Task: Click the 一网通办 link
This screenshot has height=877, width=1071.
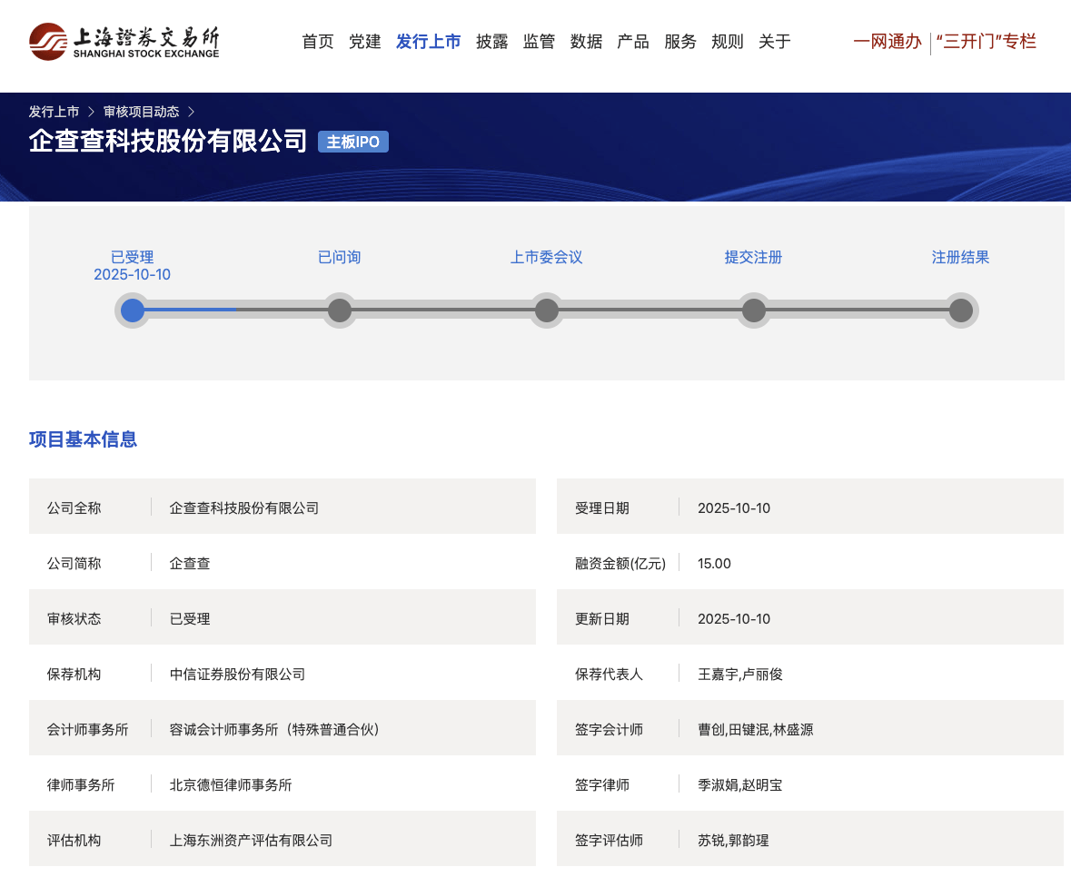Action: point(888,42)
